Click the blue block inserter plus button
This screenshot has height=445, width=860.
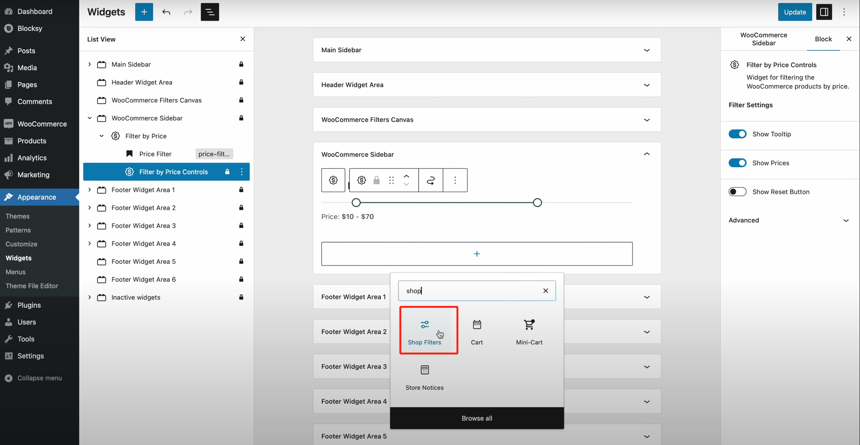click(x=144, y=12)
